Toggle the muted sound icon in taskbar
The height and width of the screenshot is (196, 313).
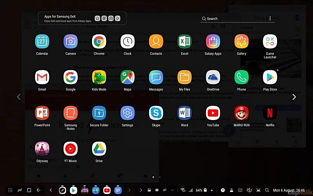[x=249, y=190]
